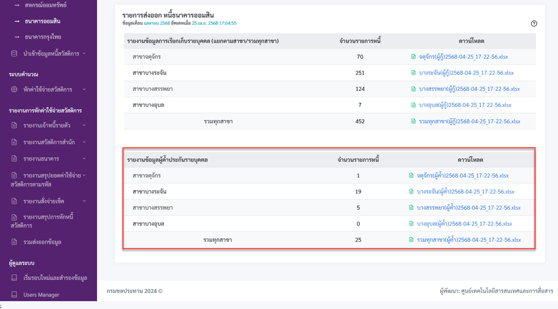Click the book icon beside เริ่มรอบใหม่และสำรองข้อมูล

click(x=14, y=278)
